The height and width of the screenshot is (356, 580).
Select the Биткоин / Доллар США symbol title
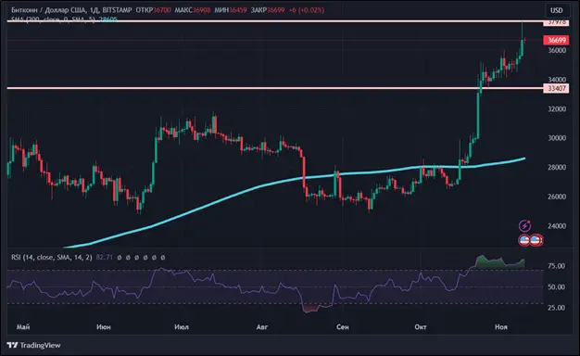48,10
